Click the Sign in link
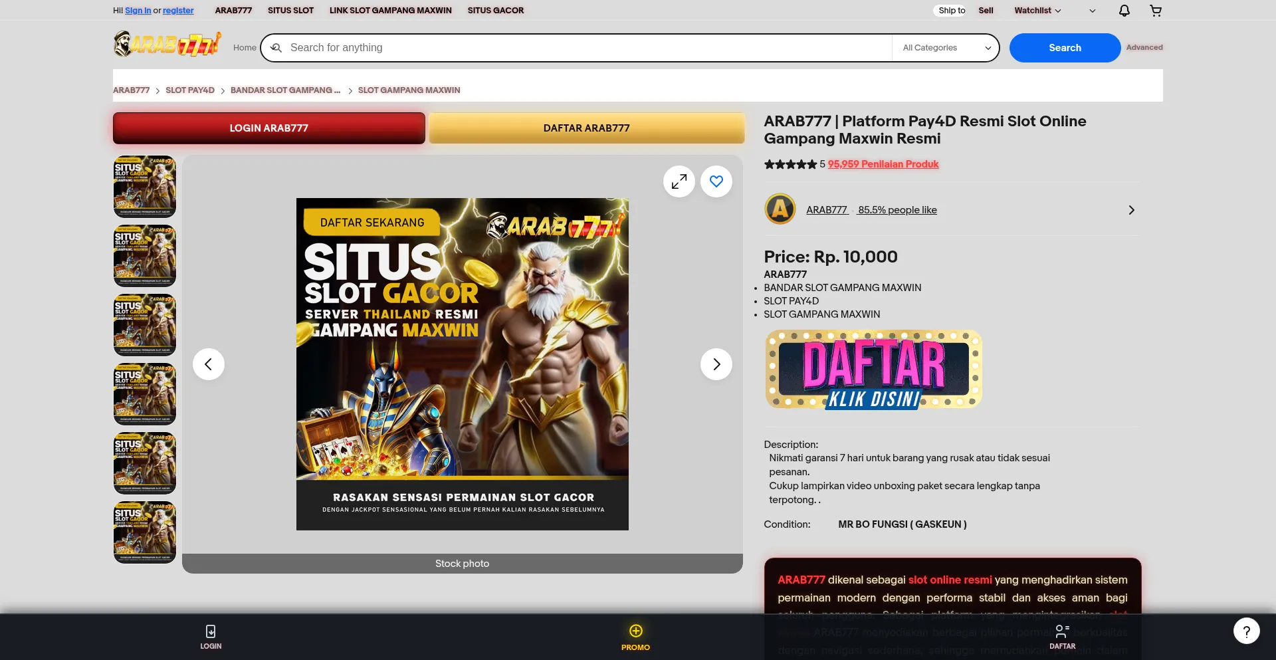The width and height of the screenshot is (1276, 660). coord(138,11)
